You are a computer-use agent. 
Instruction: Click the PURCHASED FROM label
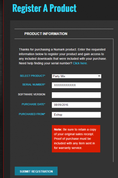[32, 114]
